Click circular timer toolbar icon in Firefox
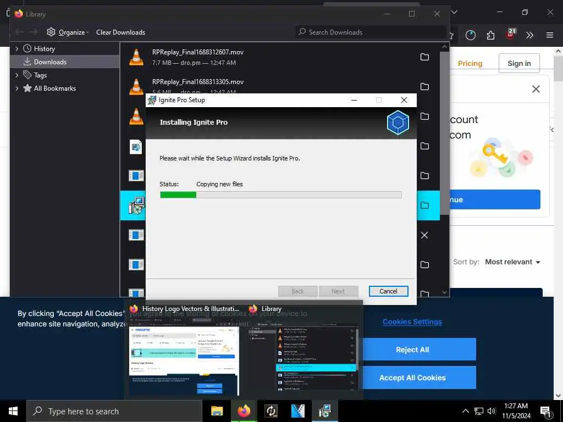This screenshot has width=563, height=422. (x=471, y=35)
